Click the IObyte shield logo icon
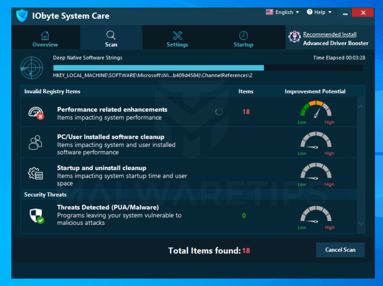Viewport: 383px width, 286px height. tap(22, 16)
